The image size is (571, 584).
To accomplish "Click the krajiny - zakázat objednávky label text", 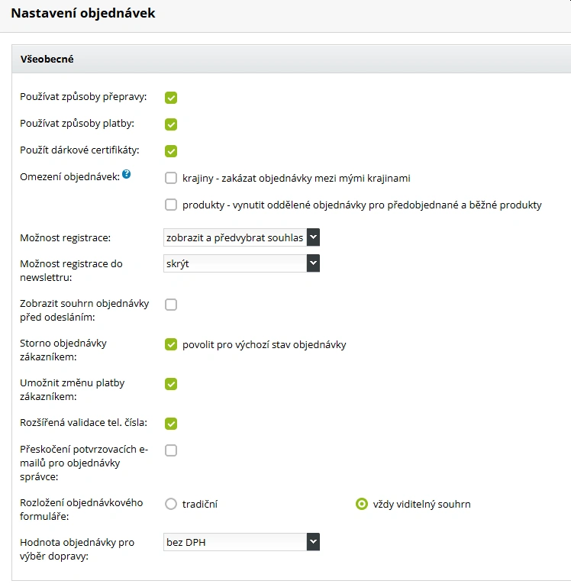I will point(296,179).
